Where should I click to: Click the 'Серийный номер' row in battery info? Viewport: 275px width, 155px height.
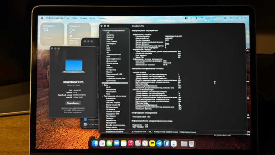point(159,36)
